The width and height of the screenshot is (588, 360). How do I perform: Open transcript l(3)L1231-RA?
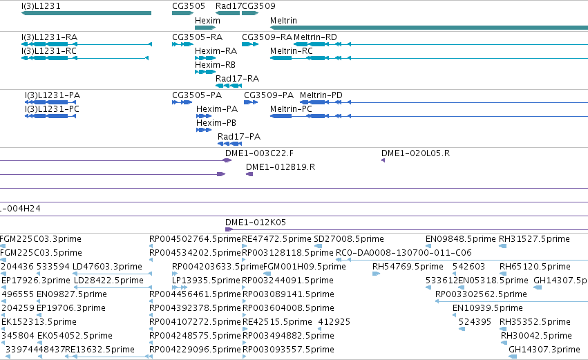[x=50, y=37]
